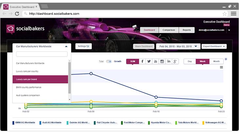Click the Growth label
This screenshot has width=239, height=138.
(x=118, y=61)
